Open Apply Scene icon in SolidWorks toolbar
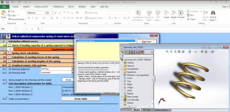 tap(206, 52)
